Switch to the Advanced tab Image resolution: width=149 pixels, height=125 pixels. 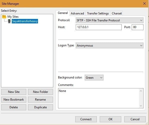pos(77,13)
